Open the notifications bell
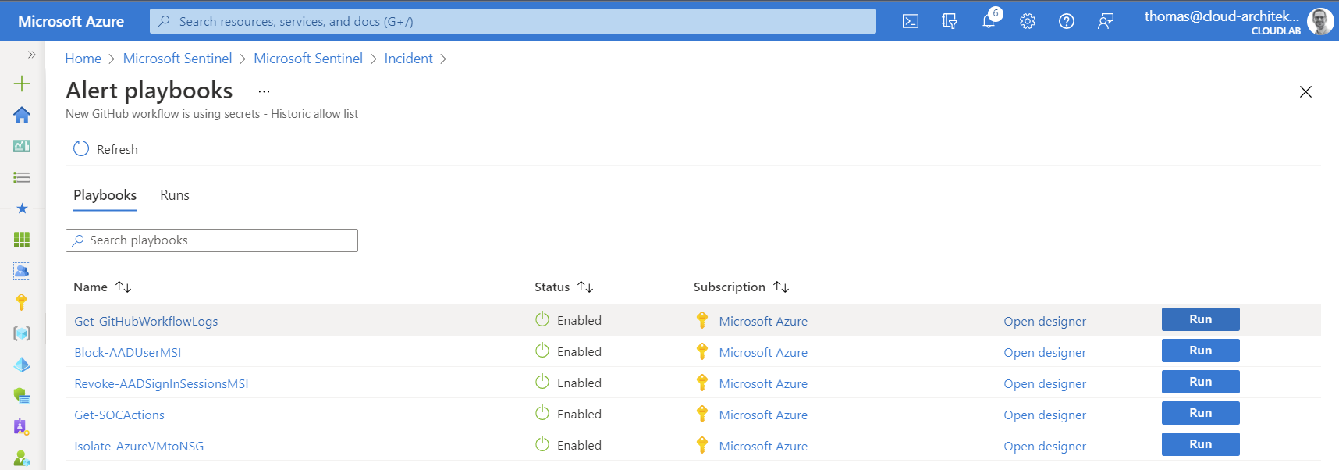1339x470 pixels. point(989,21)
